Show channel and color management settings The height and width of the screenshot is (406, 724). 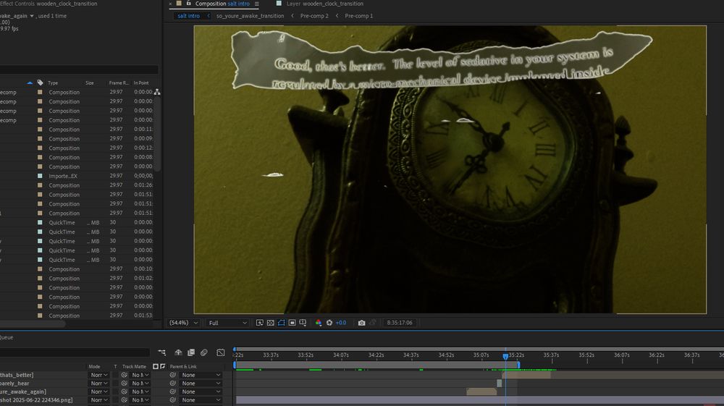pos(319,323)
